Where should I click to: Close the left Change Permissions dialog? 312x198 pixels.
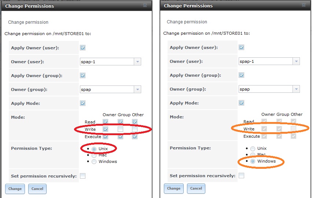[x=145, y=5]
